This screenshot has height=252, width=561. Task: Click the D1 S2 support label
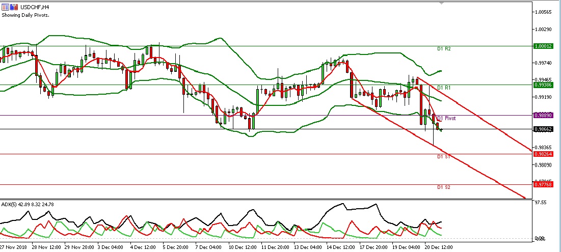(x=444, y=187)
